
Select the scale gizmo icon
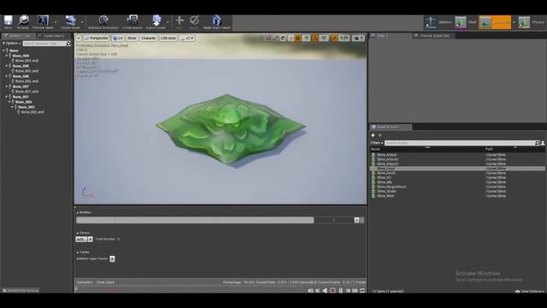[x=275, y=38]
